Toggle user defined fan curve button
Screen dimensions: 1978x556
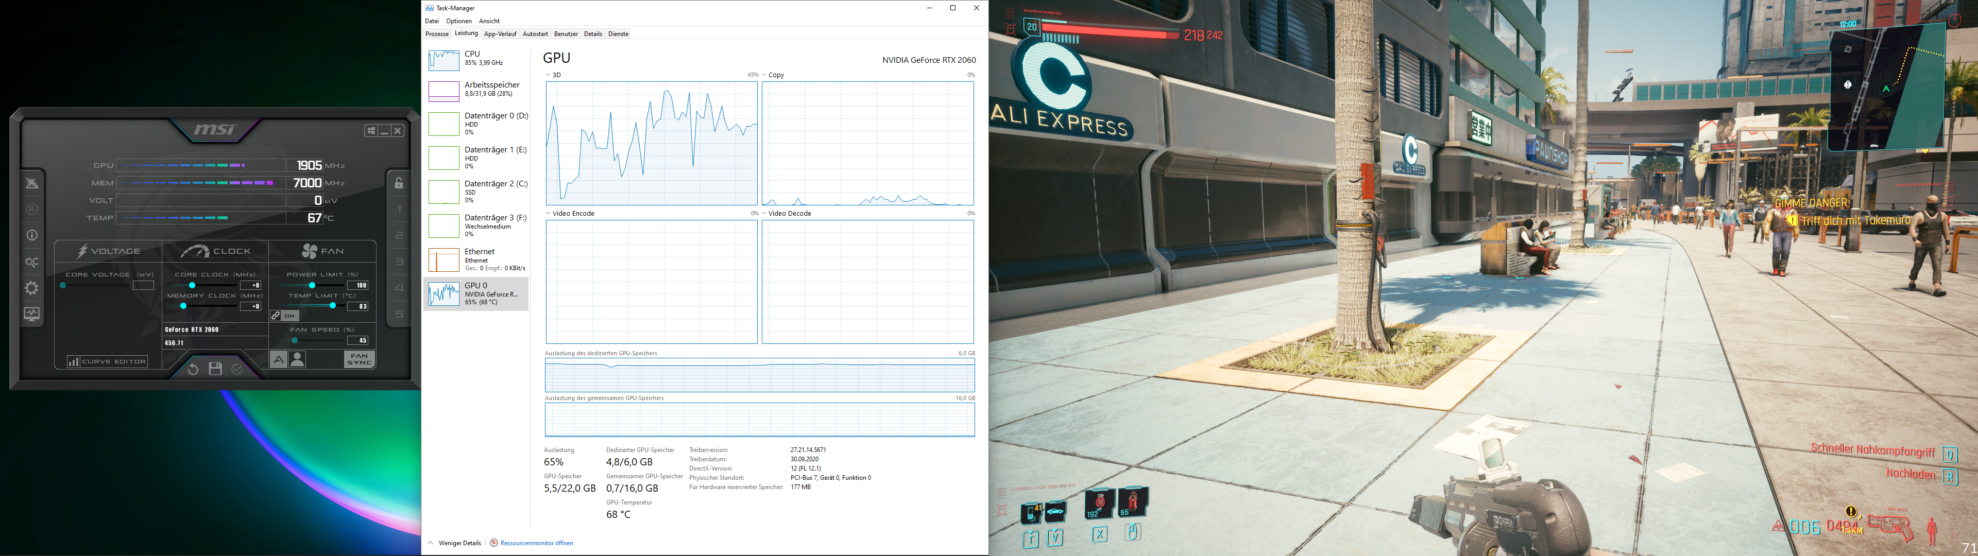coord(297,359)
